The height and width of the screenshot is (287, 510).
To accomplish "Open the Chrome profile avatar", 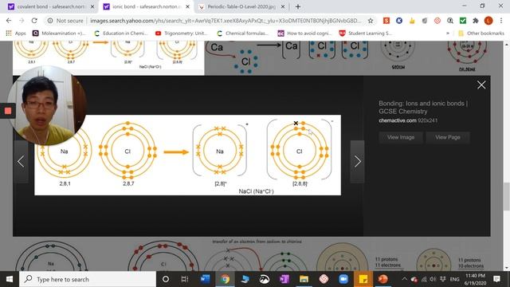I will (x=488, y=21).
